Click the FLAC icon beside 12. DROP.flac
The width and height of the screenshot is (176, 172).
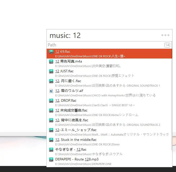point(51,101)
